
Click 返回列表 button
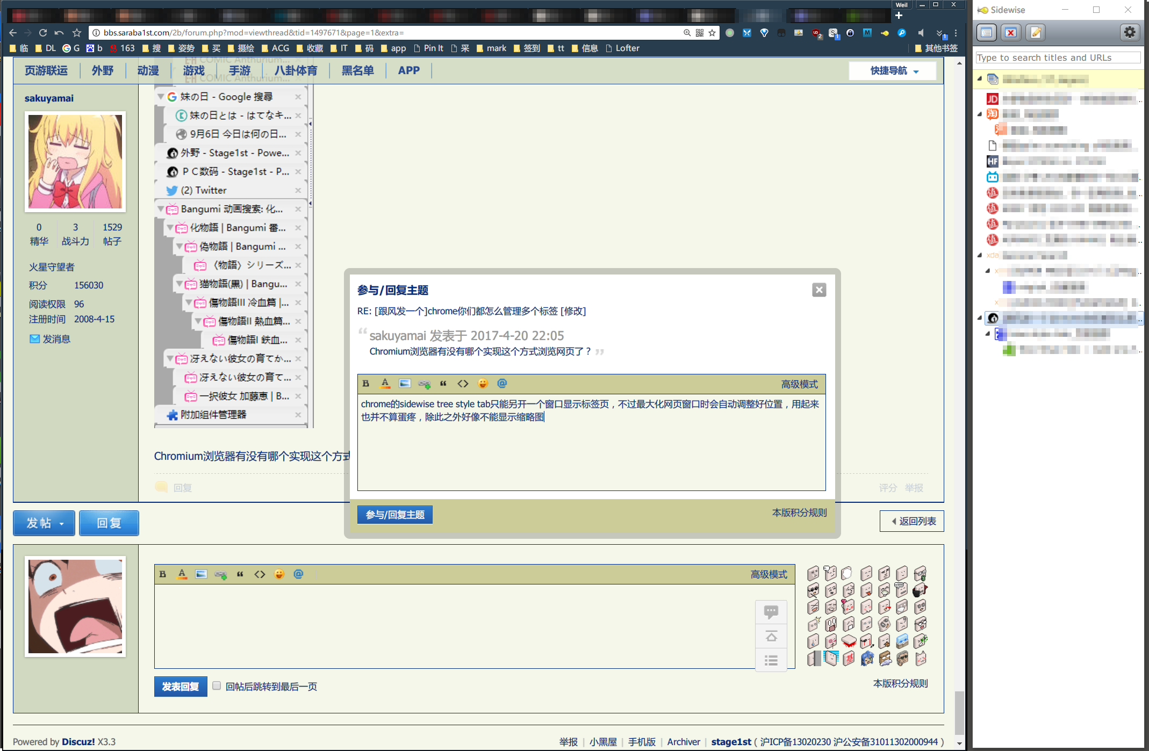coord(912,521)
